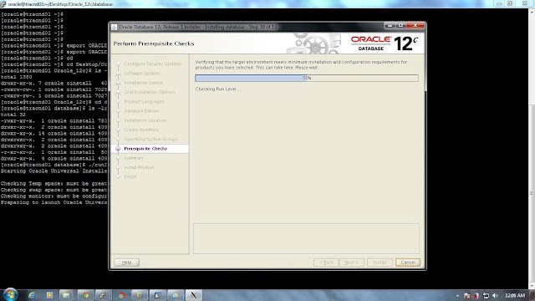The image size is (535, 301).
Task: Select Installation Location step
Action: pos(145,120)
